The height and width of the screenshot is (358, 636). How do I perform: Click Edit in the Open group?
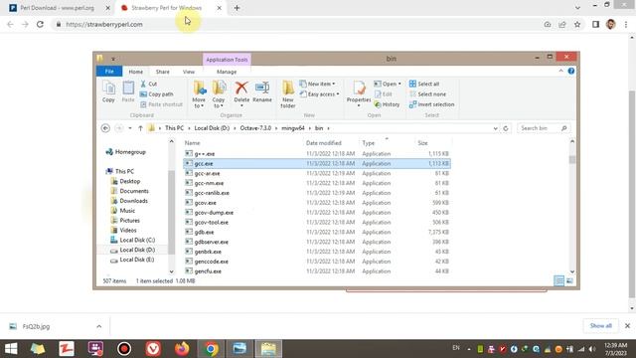coord(384,94)
